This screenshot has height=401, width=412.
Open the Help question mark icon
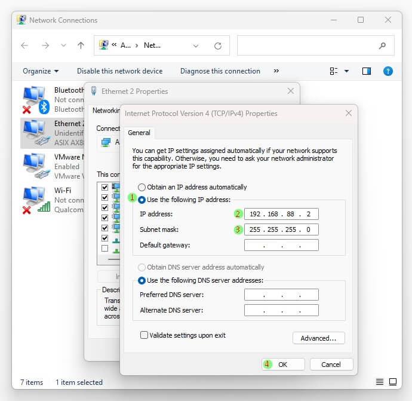388,71
